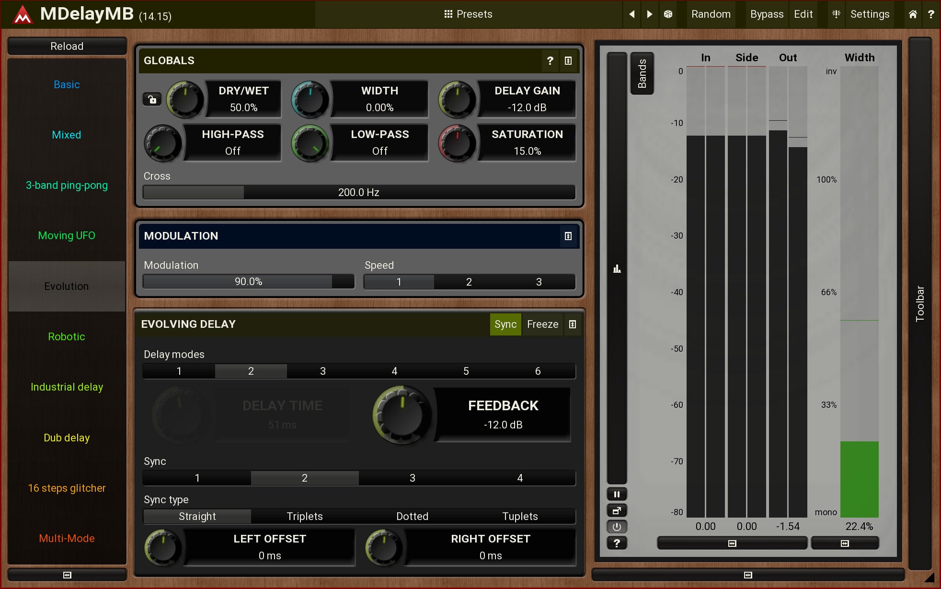This screenshot has height=589, width=941.
Task: Enable Freeze in Evolving Delay
Action: tap(542, 324)
